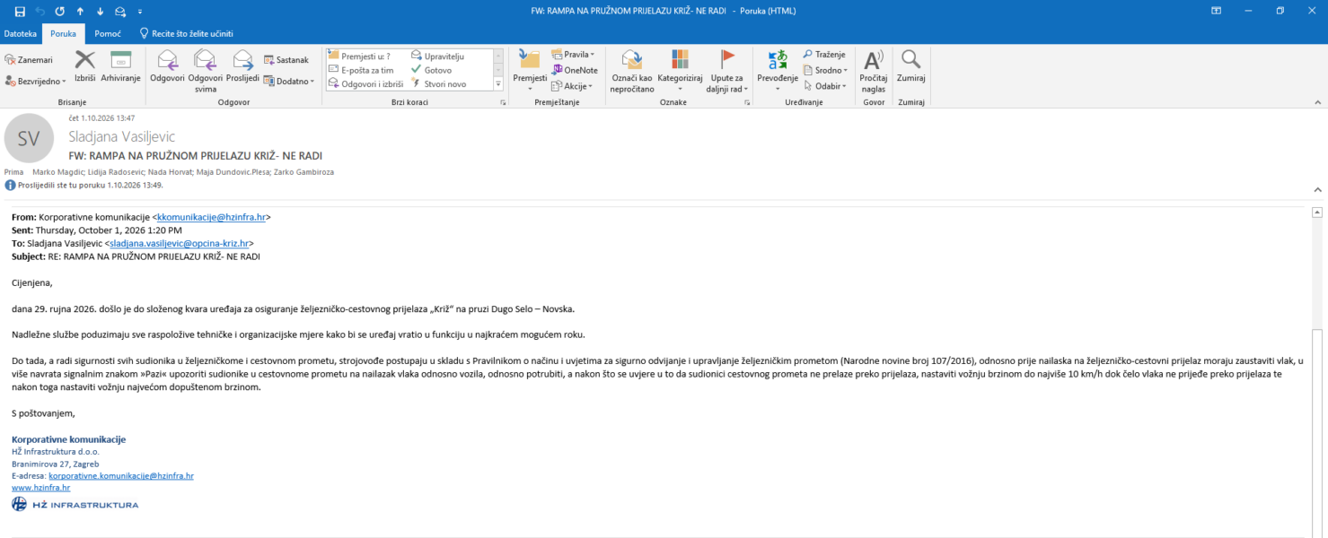Open the Akcije actions dropdown
Image resolution: width=1328 pixels, height=538 pixels.
click(572, 86)
